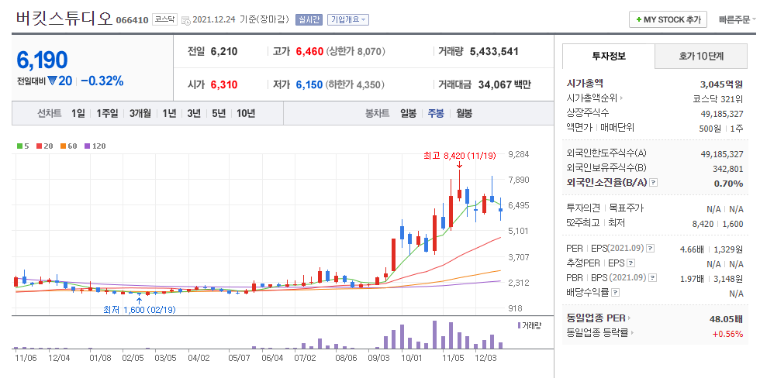Click the 고가 value 6,460
Viewport: 760px width, 378px height.
pos(309,51)
